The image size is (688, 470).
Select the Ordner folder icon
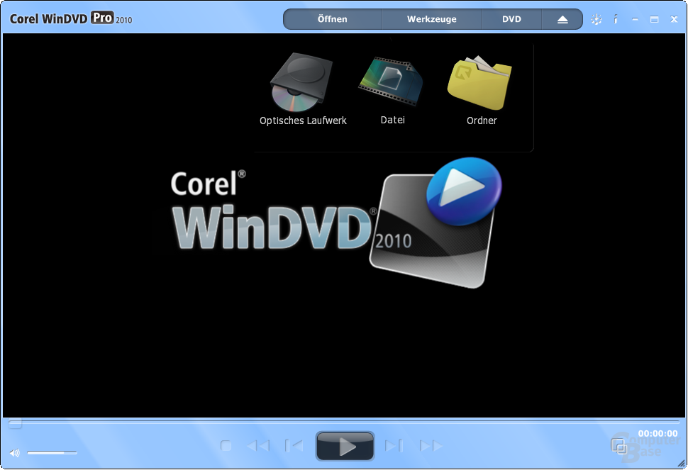[479, 82]
